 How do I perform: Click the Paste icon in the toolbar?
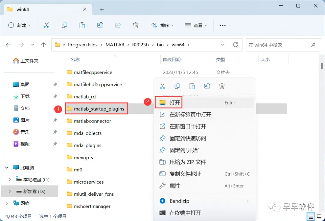(82, 25)
